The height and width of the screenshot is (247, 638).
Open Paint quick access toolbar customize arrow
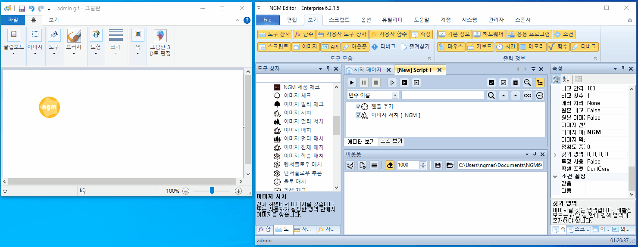[x=49, y=9]
